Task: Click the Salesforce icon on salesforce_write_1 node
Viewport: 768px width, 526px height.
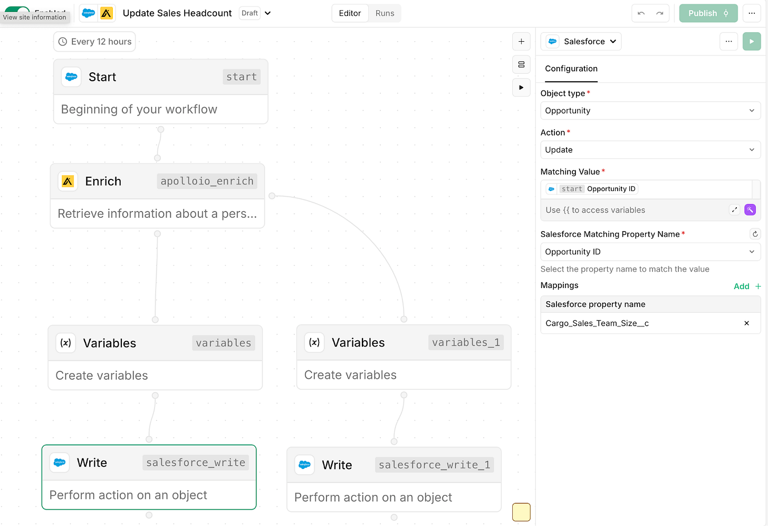Action: (304, 465)
